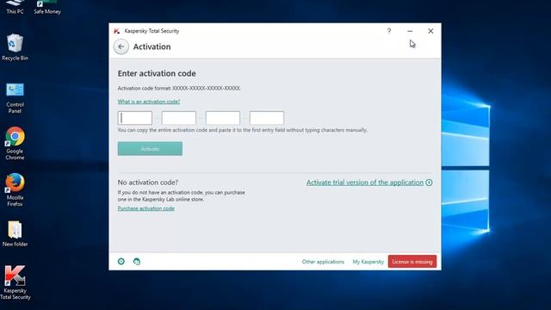Viewport: 551px width, 310px height.
Task: Click fourth activation code field
Action: (x=267, y=118)
